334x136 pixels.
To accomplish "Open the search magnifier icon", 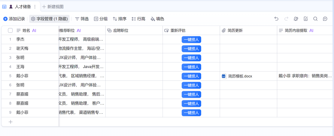I will point(315,19).
